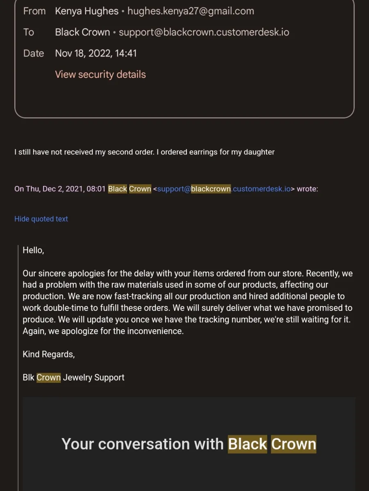The image size is (369, 491).
Task: Click the Hello greeting in quoted text
Action: tap(33, 250)
